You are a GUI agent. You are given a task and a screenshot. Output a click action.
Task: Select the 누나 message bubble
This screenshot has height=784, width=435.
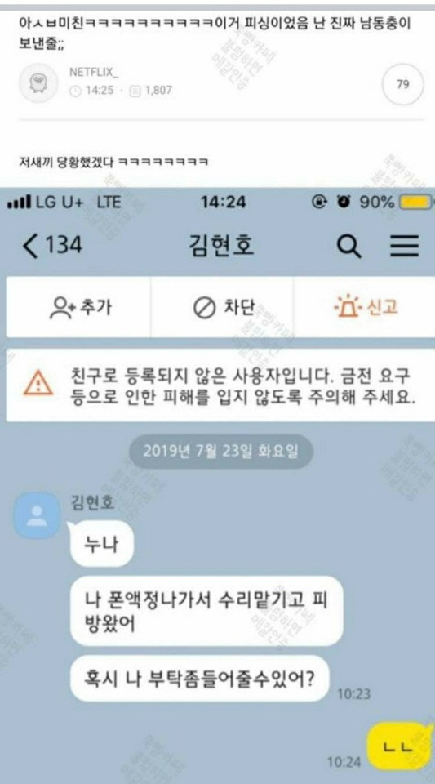[x=102, y=545]
